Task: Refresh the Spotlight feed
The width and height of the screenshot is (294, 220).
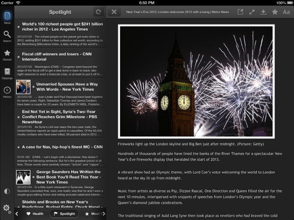Action: 98,12
